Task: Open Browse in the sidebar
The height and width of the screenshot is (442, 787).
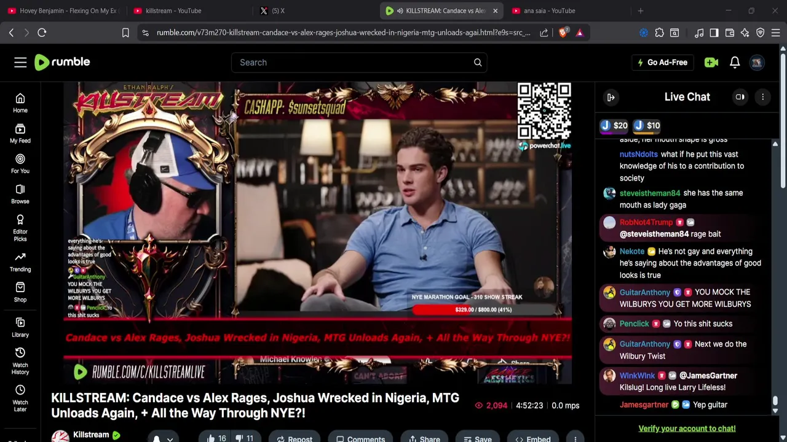Action: (20, 194)
